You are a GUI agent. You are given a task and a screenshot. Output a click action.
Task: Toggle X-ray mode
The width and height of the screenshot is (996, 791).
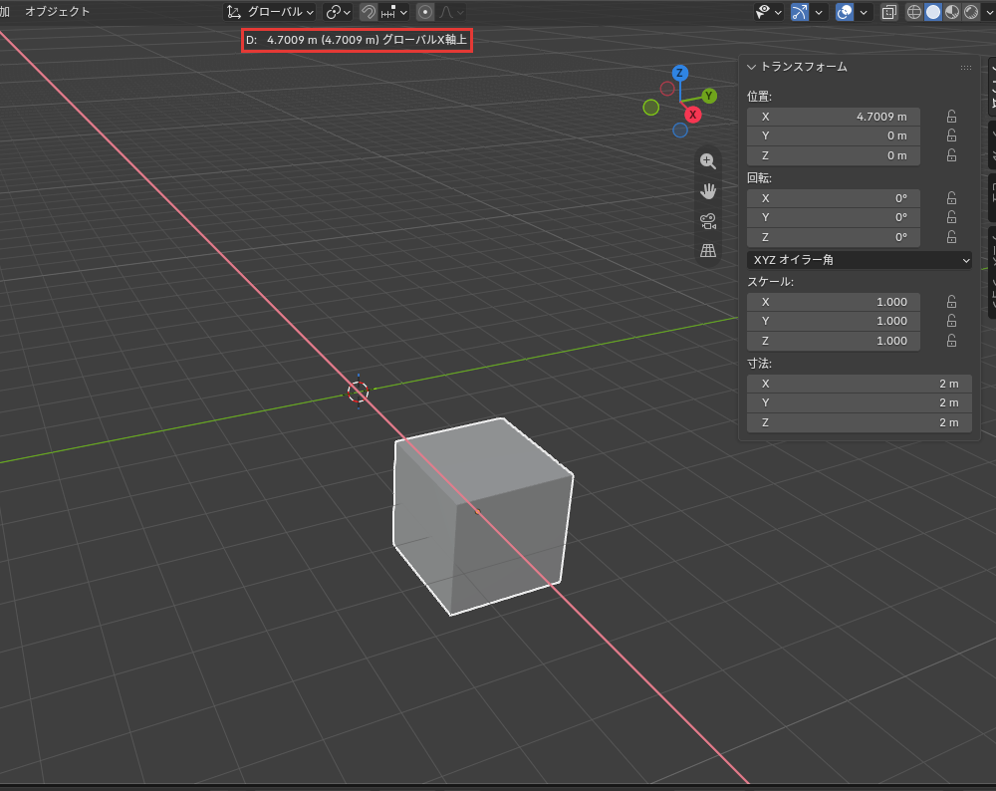[888, 12]
